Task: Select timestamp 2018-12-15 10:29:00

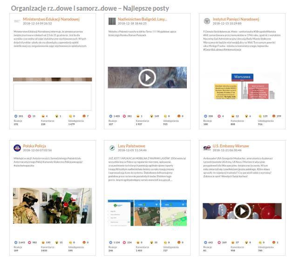Action: [227, 24]
